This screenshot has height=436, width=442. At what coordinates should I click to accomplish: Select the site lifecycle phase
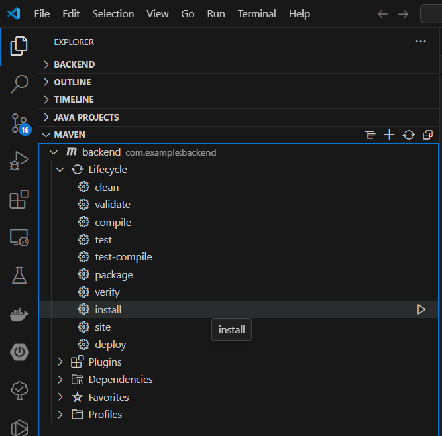(x=239, y=327)
